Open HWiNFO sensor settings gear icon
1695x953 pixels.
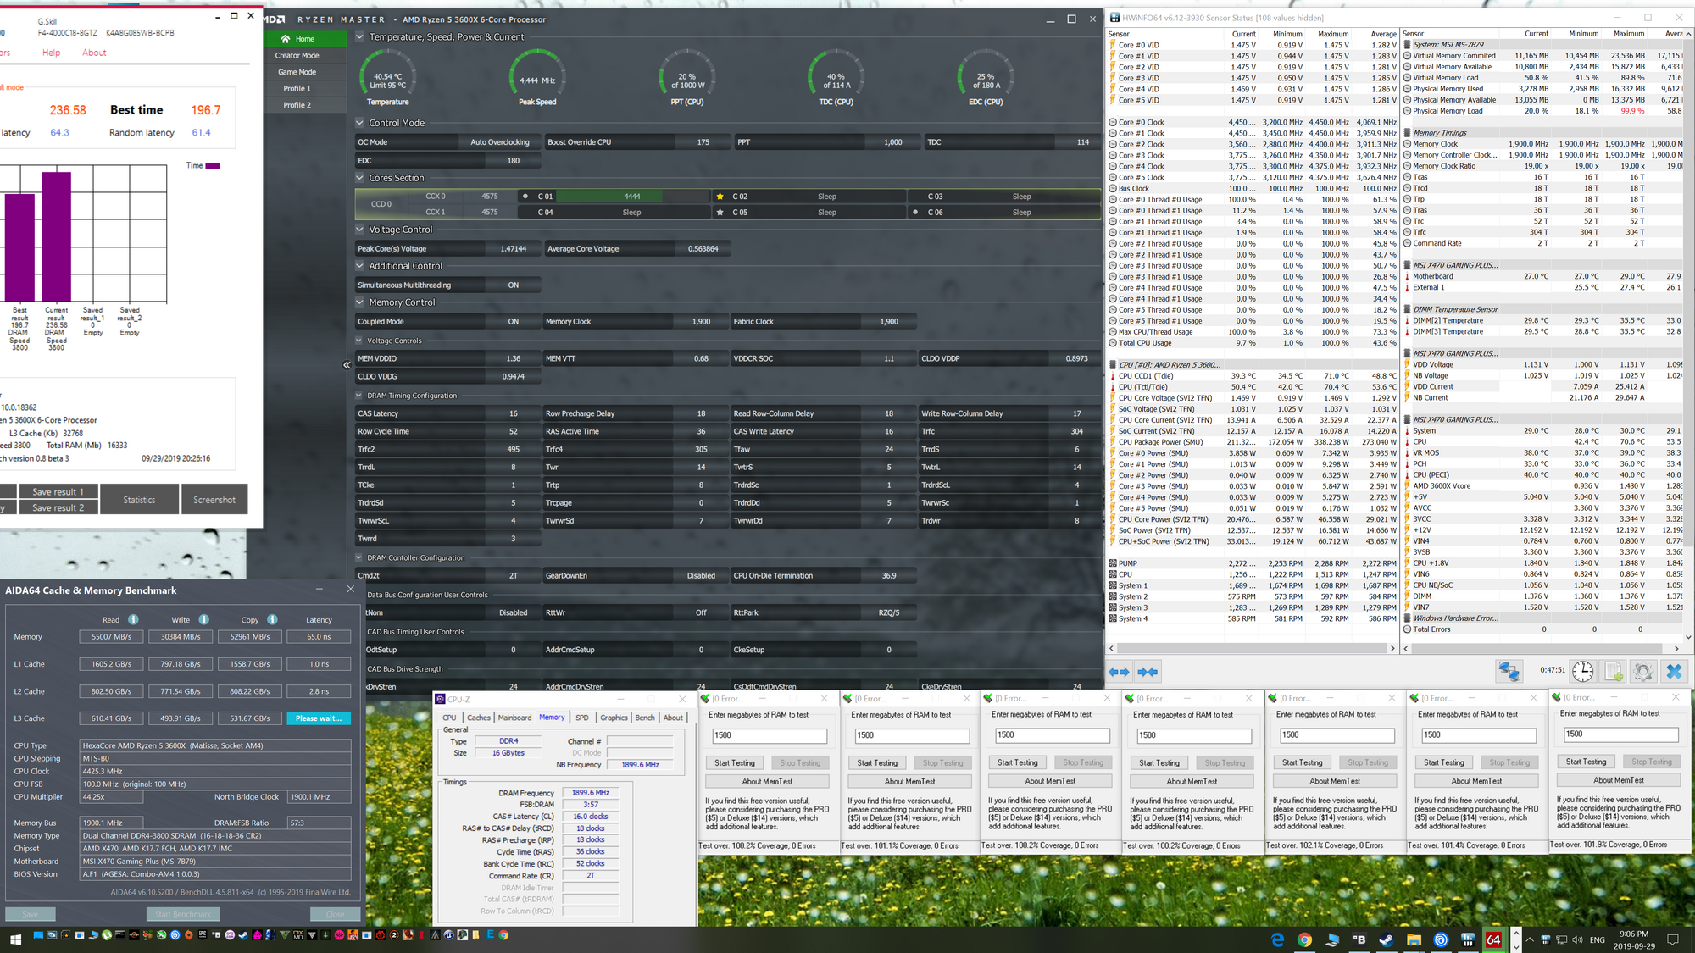pyautogui.click(x=1643, y=671)
